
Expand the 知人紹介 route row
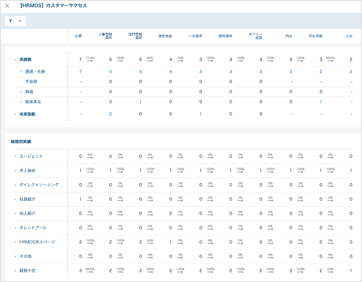click(15, 213)
